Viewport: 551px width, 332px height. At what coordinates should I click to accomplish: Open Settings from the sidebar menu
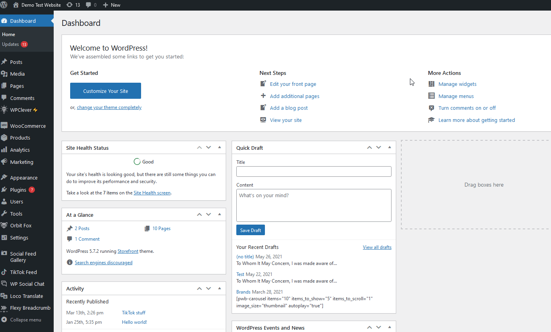[18, 238]
